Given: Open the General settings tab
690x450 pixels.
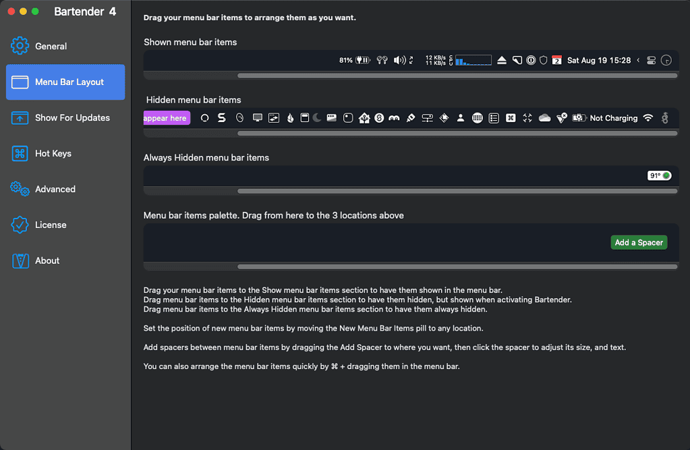Looking at the screenshot, I should 65,47.
